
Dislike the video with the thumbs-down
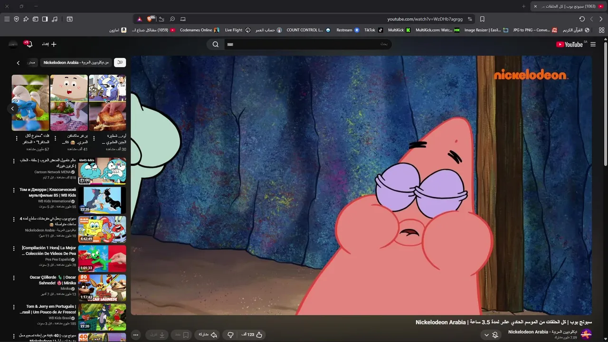click(230, 335)
